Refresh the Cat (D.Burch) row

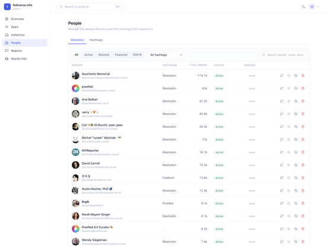pyautogui.click(x=281, y=127)
